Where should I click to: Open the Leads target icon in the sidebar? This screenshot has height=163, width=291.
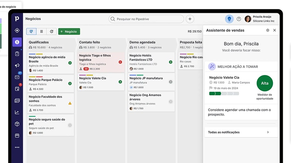pyautogui.click(x=17, y=30)
